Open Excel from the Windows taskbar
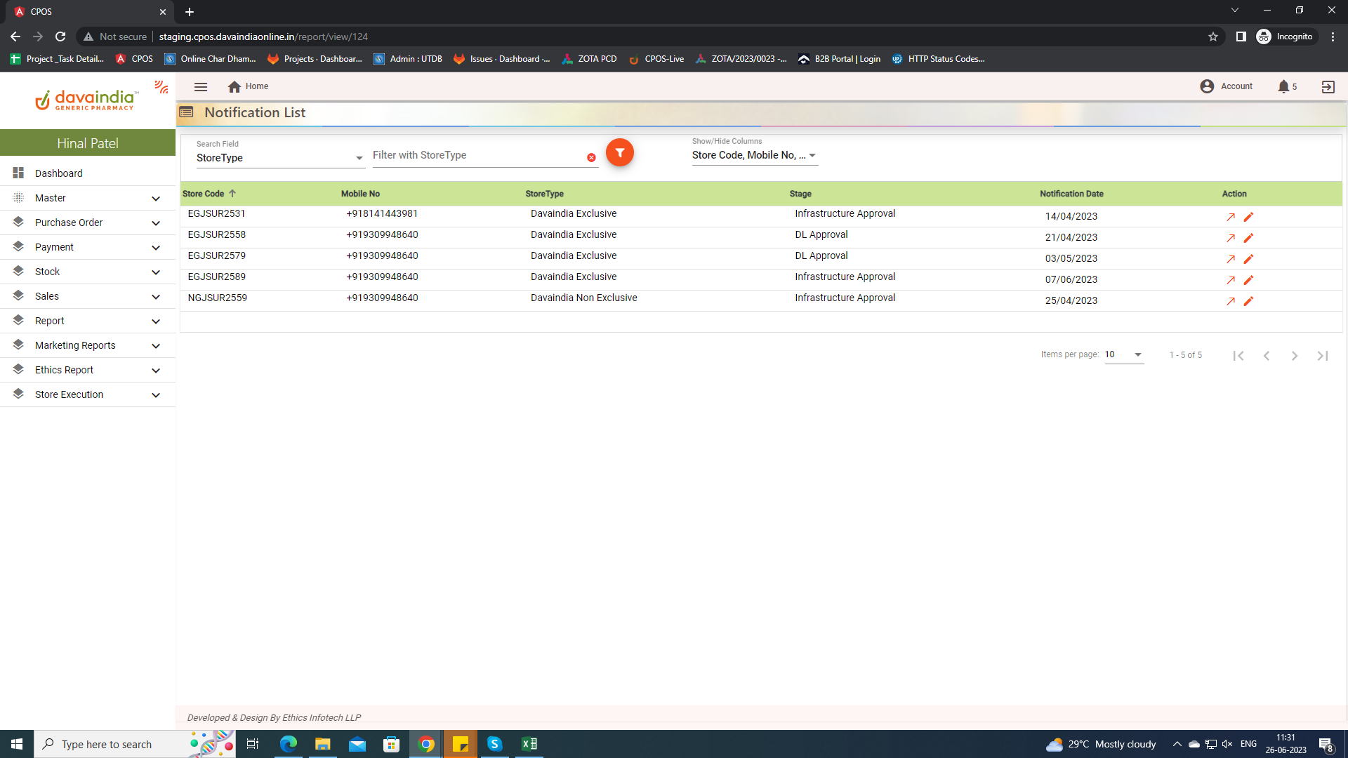The height and width of the screenshot is (758, 1348). point(529,744)
